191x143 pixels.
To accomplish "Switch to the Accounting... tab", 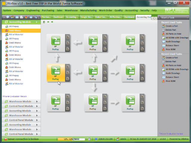I will click(72, 17).
